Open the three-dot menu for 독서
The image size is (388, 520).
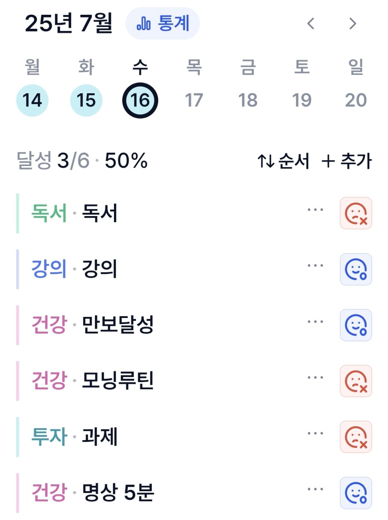(315, 210)
